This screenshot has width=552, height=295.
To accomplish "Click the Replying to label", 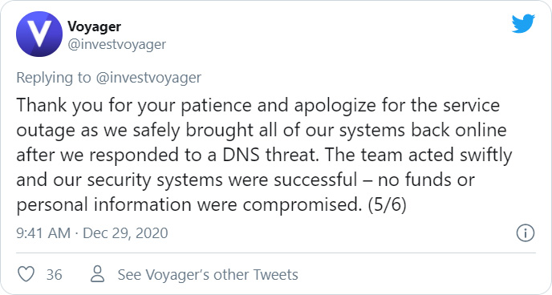I will coord(54,78).
